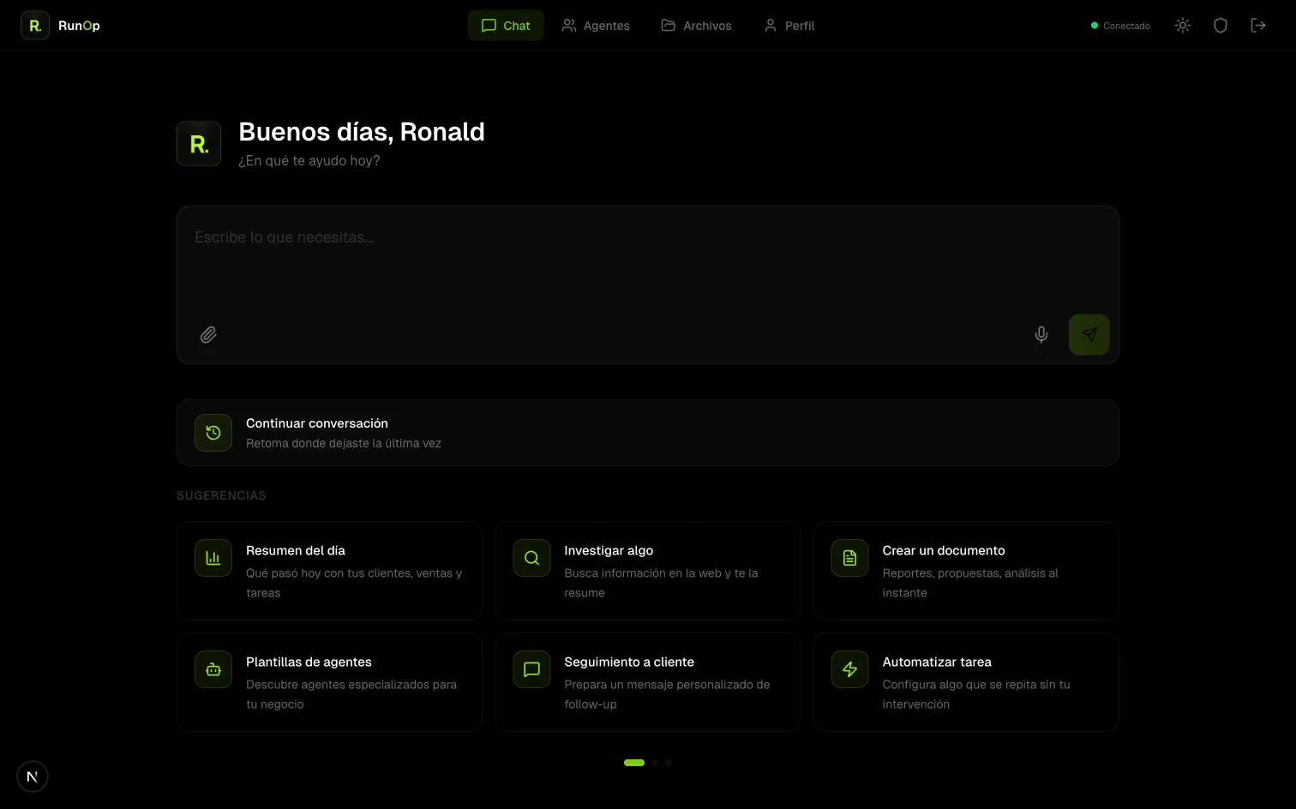Open Continuar conversación card

point(648,433)
